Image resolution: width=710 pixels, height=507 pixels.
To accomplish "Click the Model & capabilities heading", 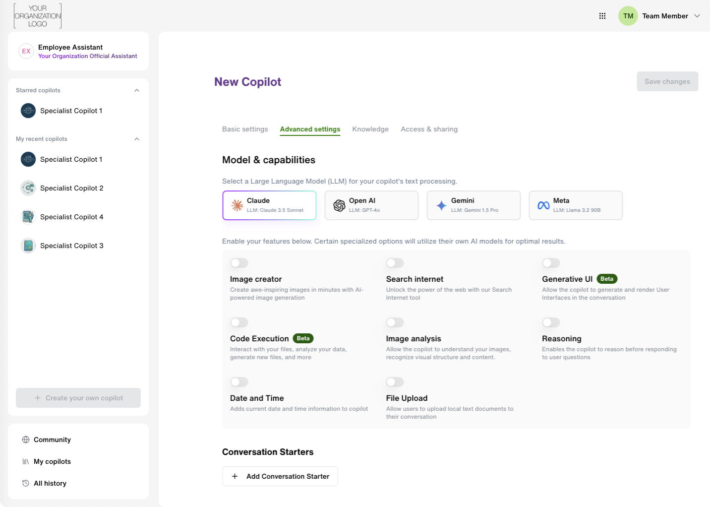I will coord(269,160).
